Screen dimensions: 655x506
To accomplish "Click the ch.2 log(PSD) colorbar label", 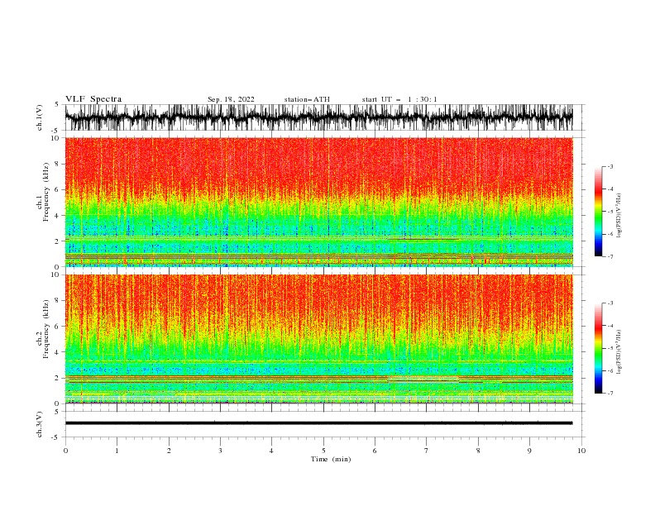I will [x=620, y=352].
